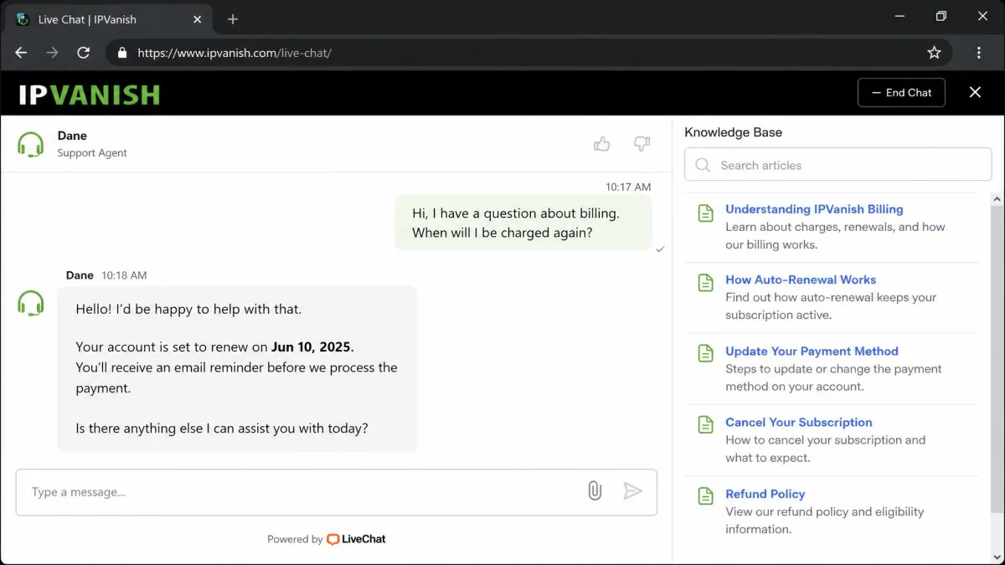Viewport: 1005px width, 565px height.
Task: Click the padlock site info icon
Action: 122,53
